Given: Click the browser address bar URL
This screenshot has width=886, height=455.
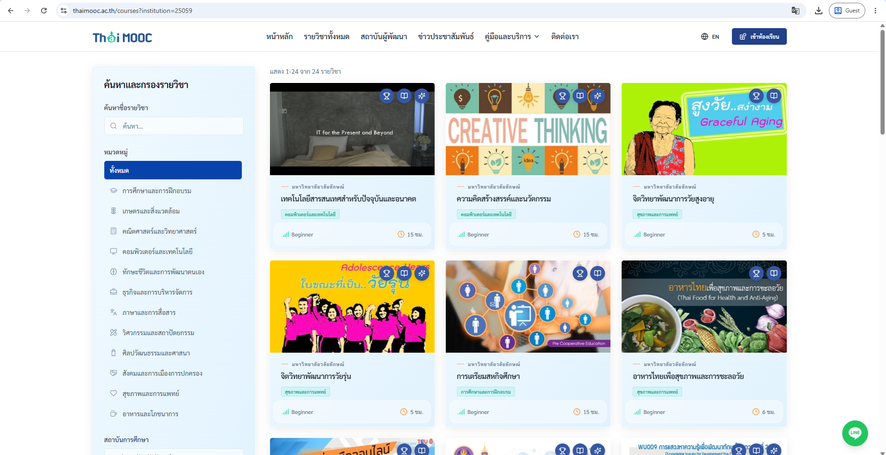Looking at the screenshot, I should 132,11.
